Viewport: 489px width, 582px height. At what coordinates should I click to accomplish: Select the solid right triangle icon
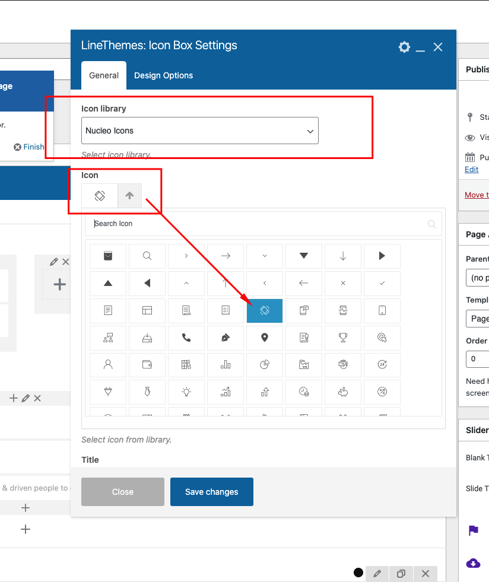tap(382, 256)
